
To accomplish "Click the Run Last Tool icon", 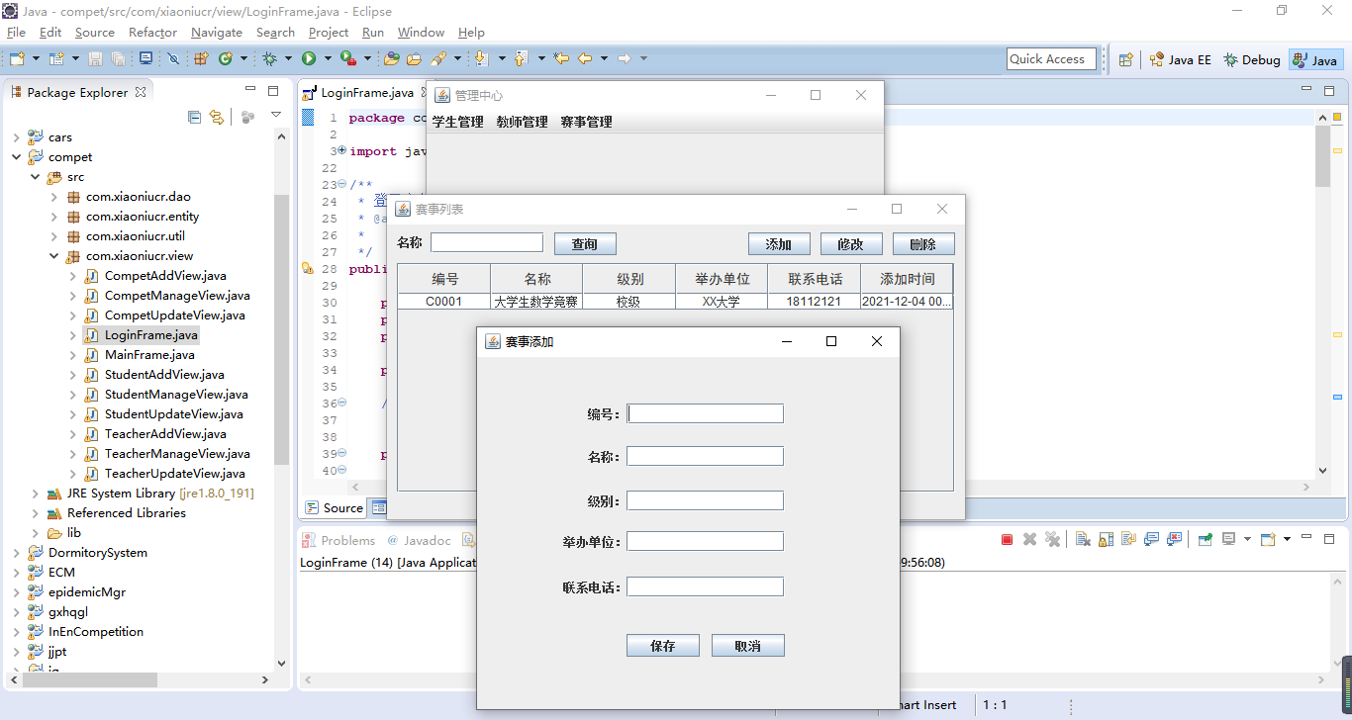I will (x=347, y=59).
